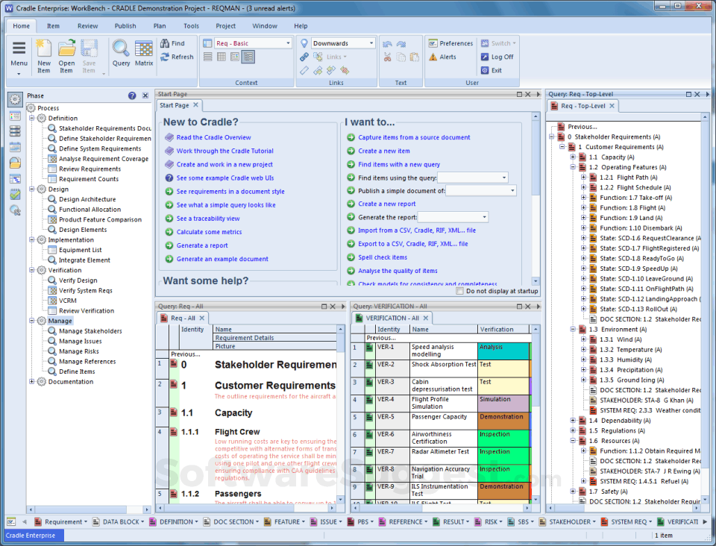The image size is (716, 546).
Task: Collapse the Definition node in Phase tree
Action: tap(32, 119)
